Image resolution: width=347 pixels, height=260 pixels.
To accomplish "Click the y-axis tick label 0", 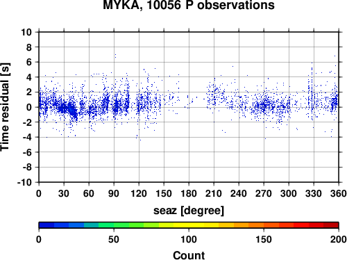I will [29, 107].
